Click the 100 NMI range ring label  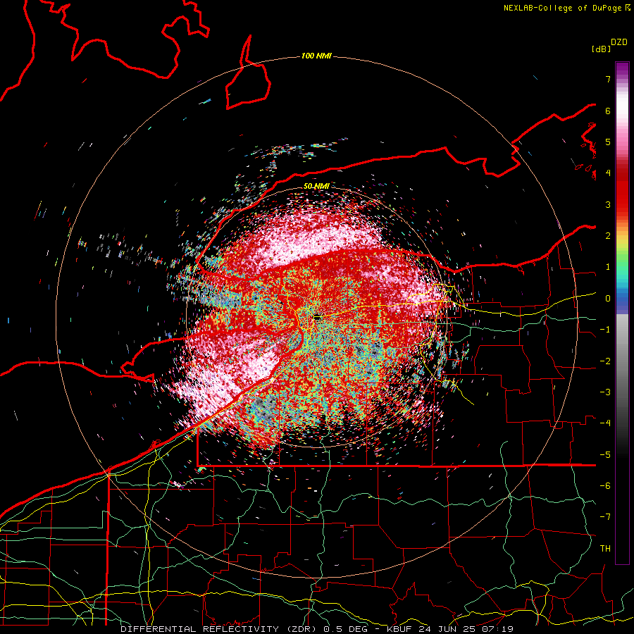click(x=316, y=56)
